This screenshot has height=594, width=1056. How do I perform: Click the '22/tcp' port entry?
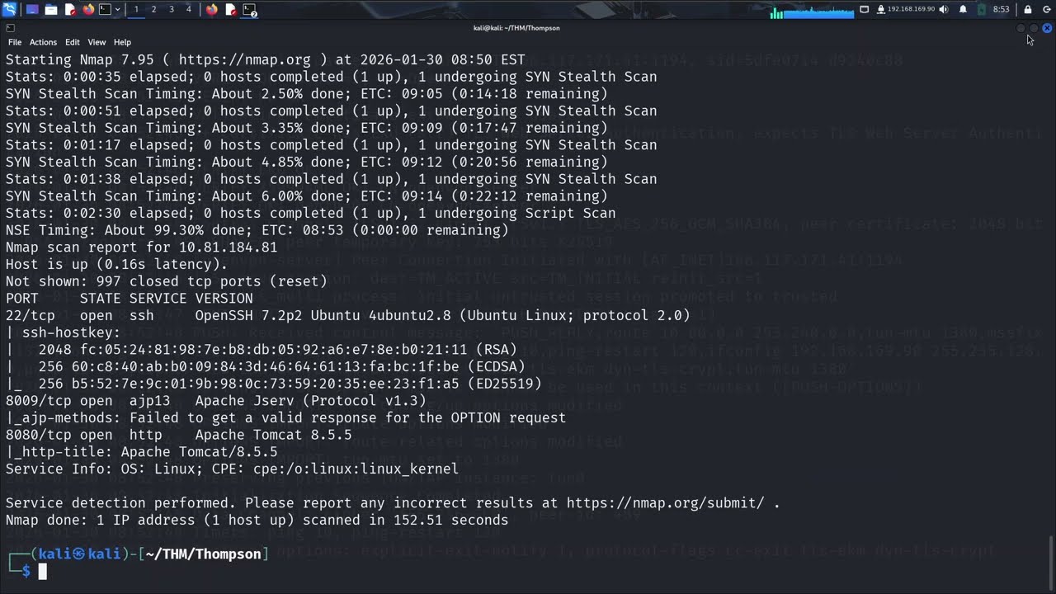pos(31,315)
